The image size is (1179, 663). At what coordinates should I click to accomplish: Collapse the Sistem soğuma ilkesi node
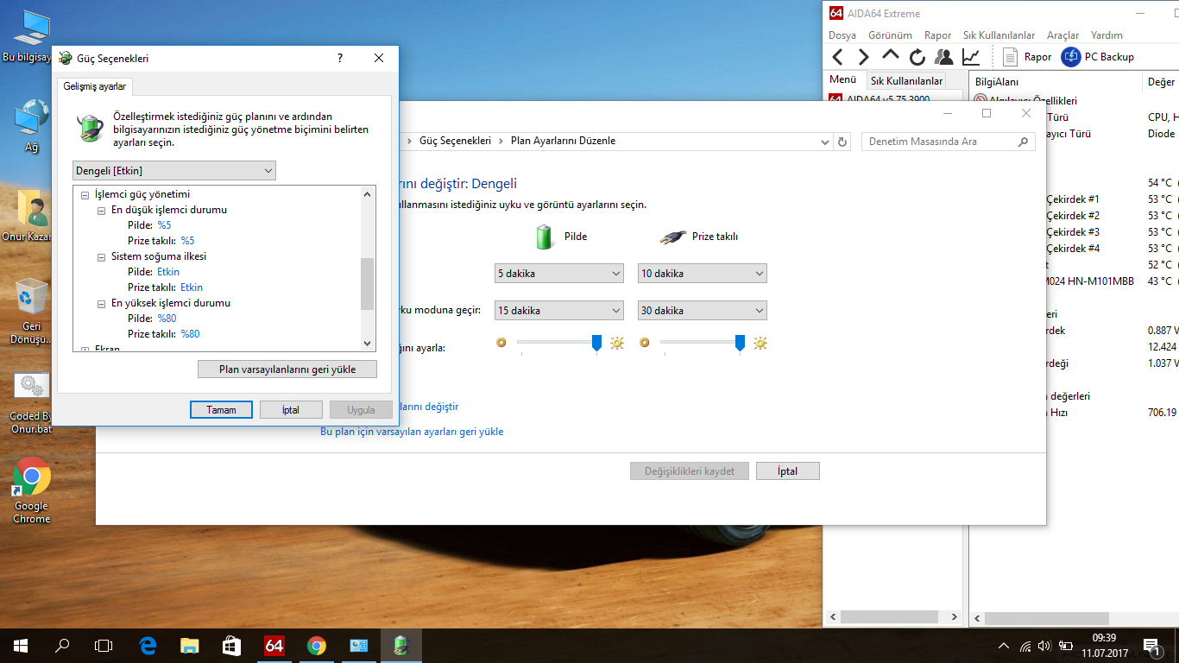(x=102, y=257)
